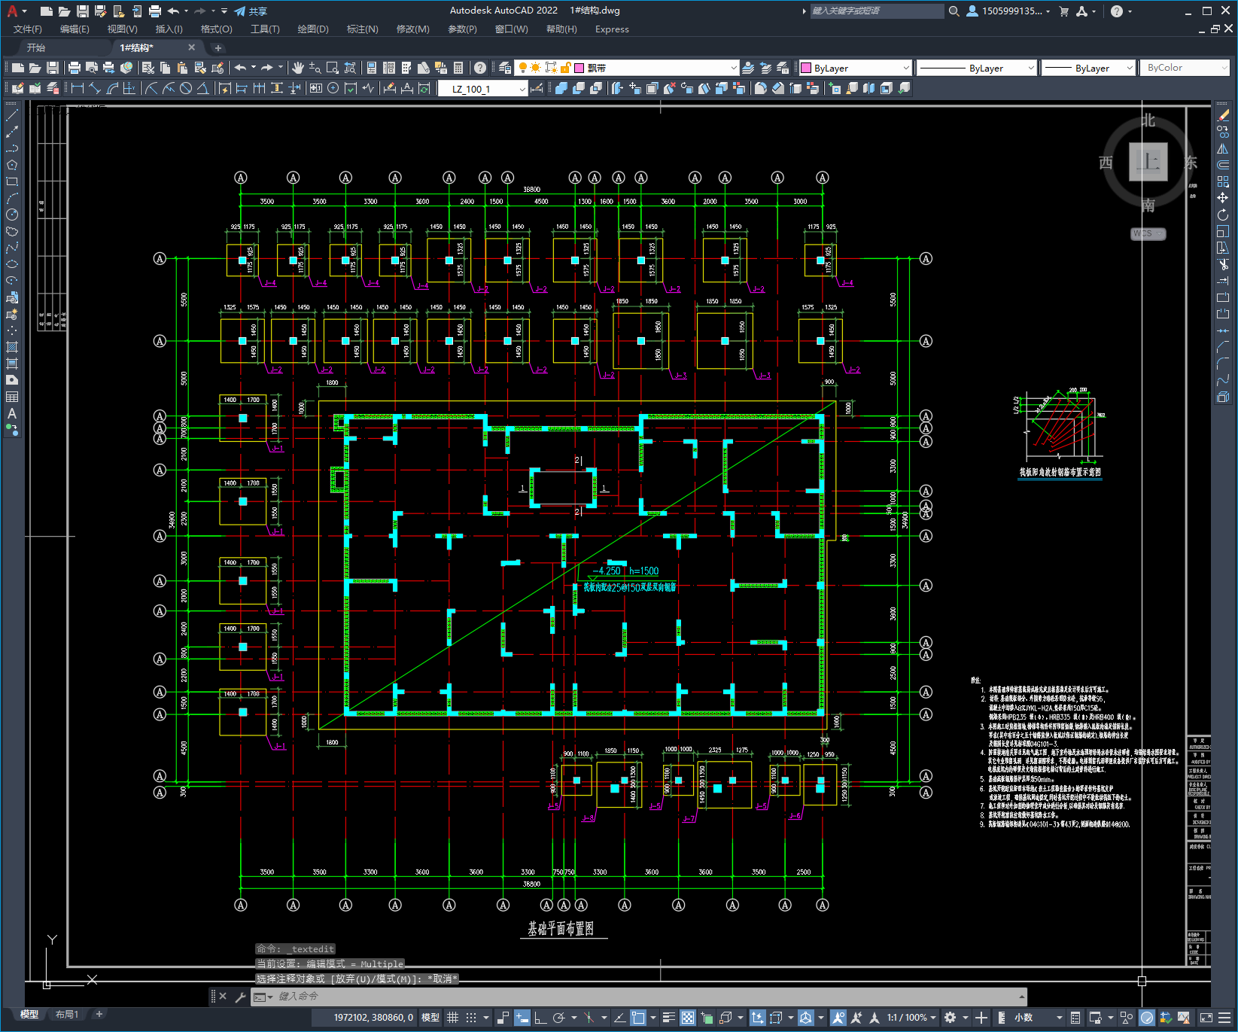1238x1032 pixels.
Task: Open the 视图(V) menu
Action: coord(122,29)
